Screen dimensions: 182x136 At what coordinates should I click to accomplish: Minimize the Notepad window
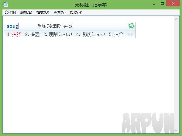[154, 4]
